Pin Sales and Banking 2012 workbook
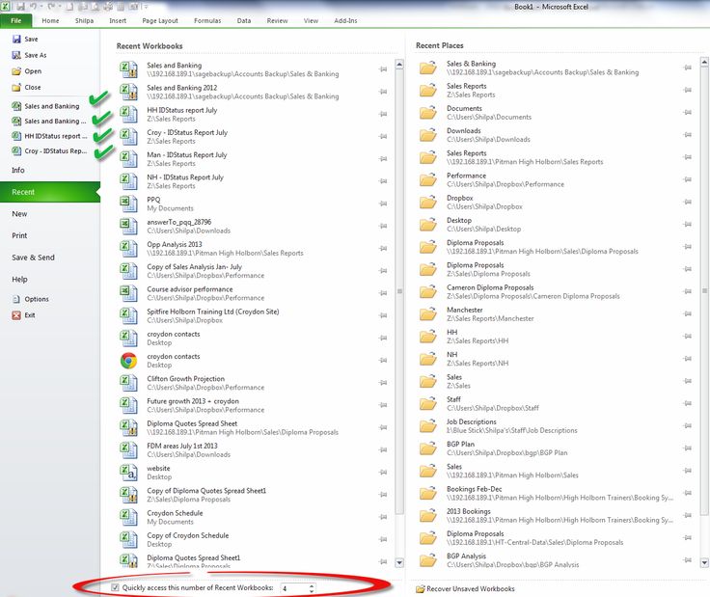The image size is (710, 597). [383, 92]
